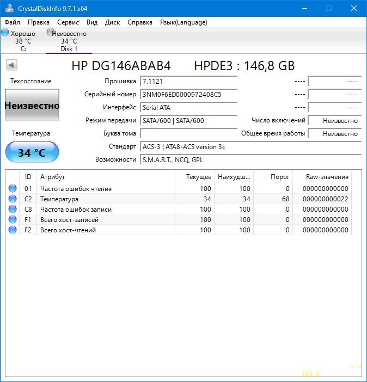The image size is (367, 382).
Task: Click status orb for attribute 01 row
Action: click(13, 189)
